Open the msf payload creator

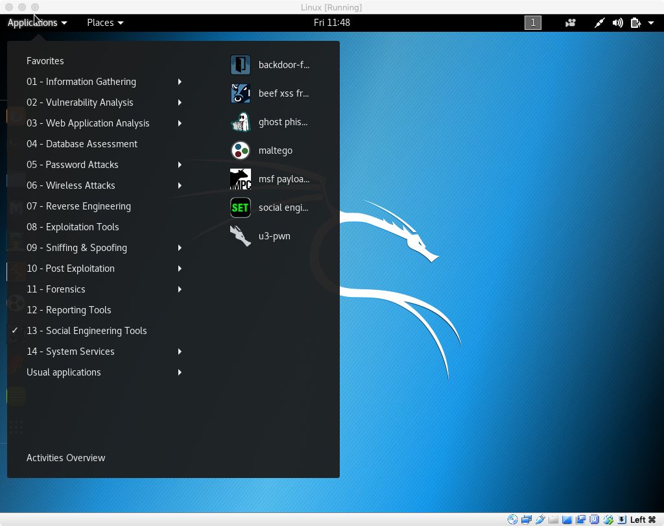pyautogui.click(x=270, y=179)
